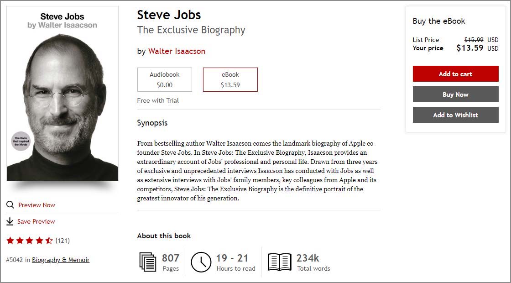Click the star rating icons
511x283 pixels.
[30, 241]
